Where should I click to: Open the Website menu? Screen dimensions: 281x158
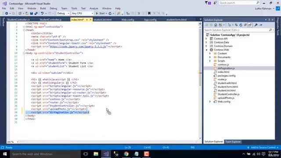[32, 8]
